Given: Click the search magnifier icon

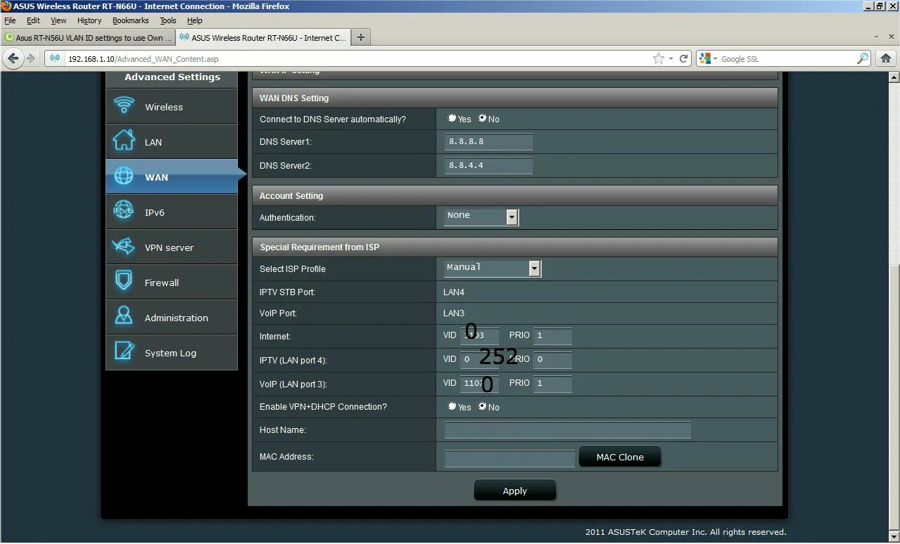Looking at the screenshot, I should (x=863, y=59).
